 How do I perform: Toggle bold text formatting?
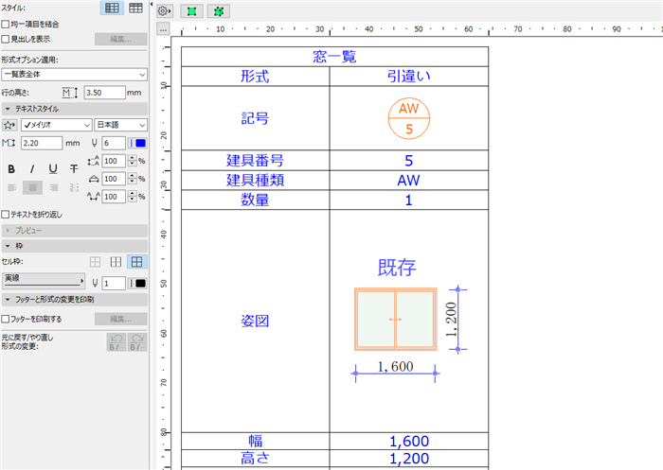(11, 169)
